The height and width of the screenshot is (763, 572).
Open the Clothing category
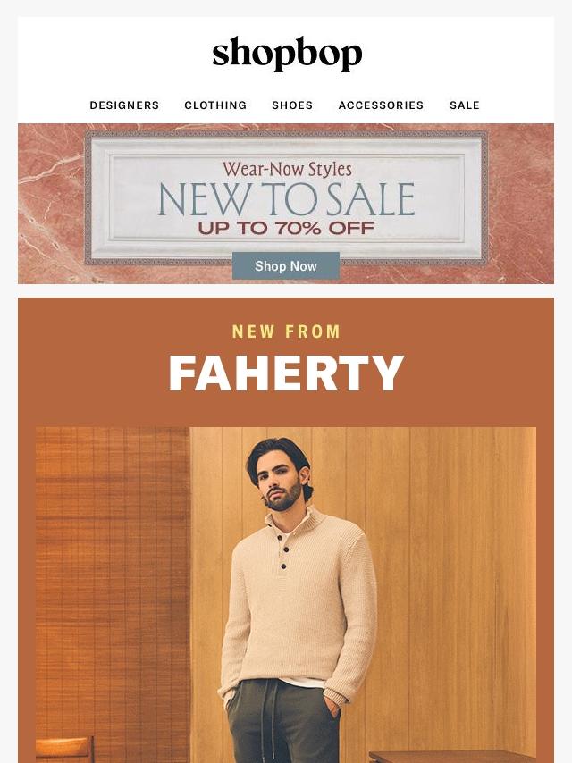(215, 105)
